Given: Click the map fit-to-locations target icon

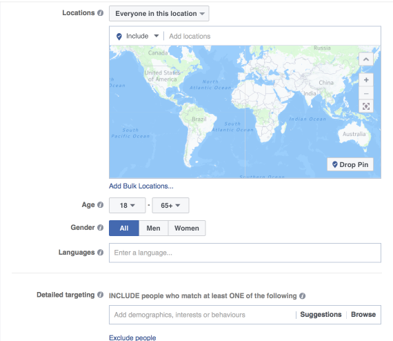Looking at the screenshot, I should (x=366, y=106).
